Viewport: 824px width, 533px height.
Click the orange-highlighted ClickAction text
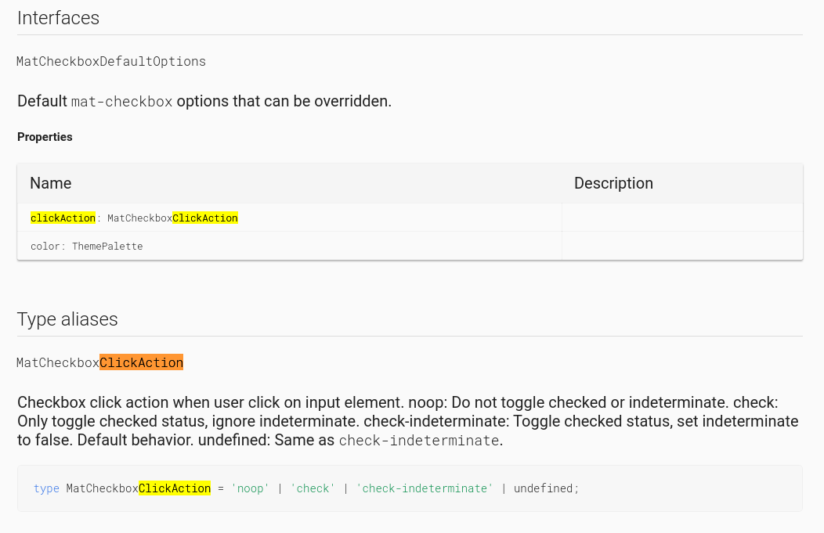pyautogui.click(x=141, y=362)
